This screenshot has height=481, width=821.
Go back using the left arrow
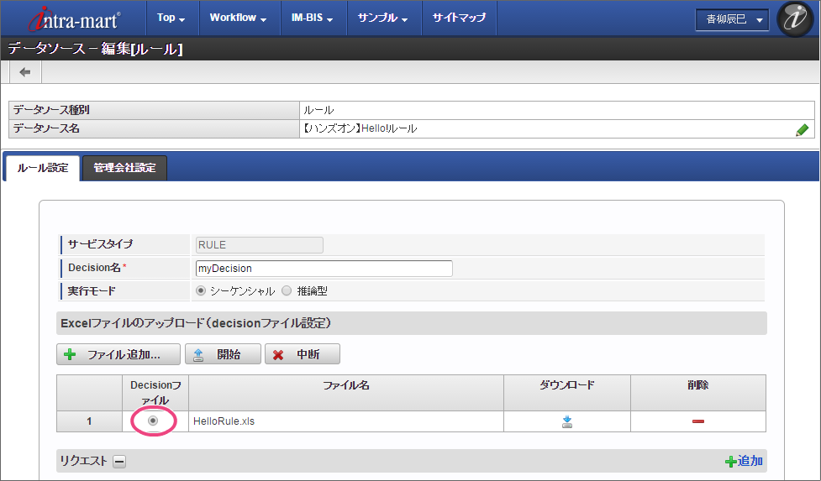[25, 72]
